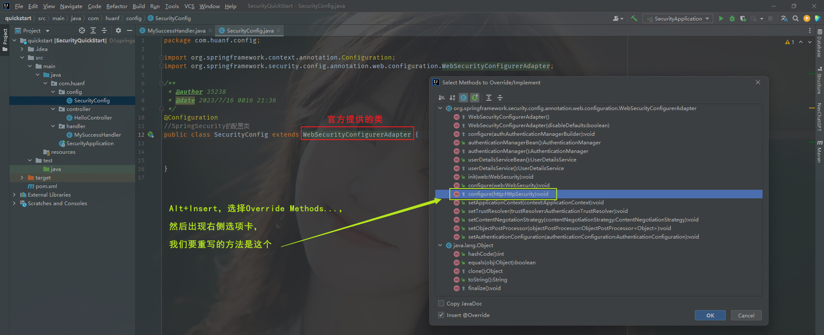Jump to the previous highlighted error arrow
The image size is (824, 335).
(801, 42)
